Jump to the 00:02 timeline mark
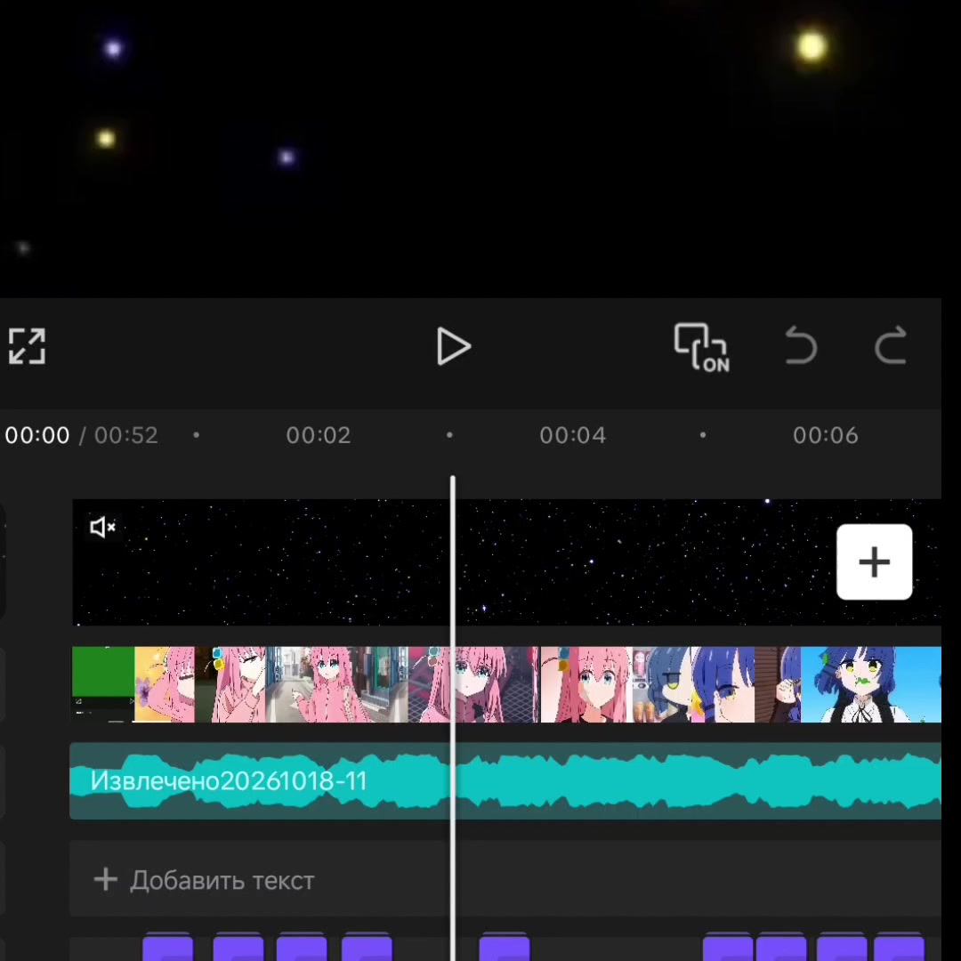 pos(318,435)
